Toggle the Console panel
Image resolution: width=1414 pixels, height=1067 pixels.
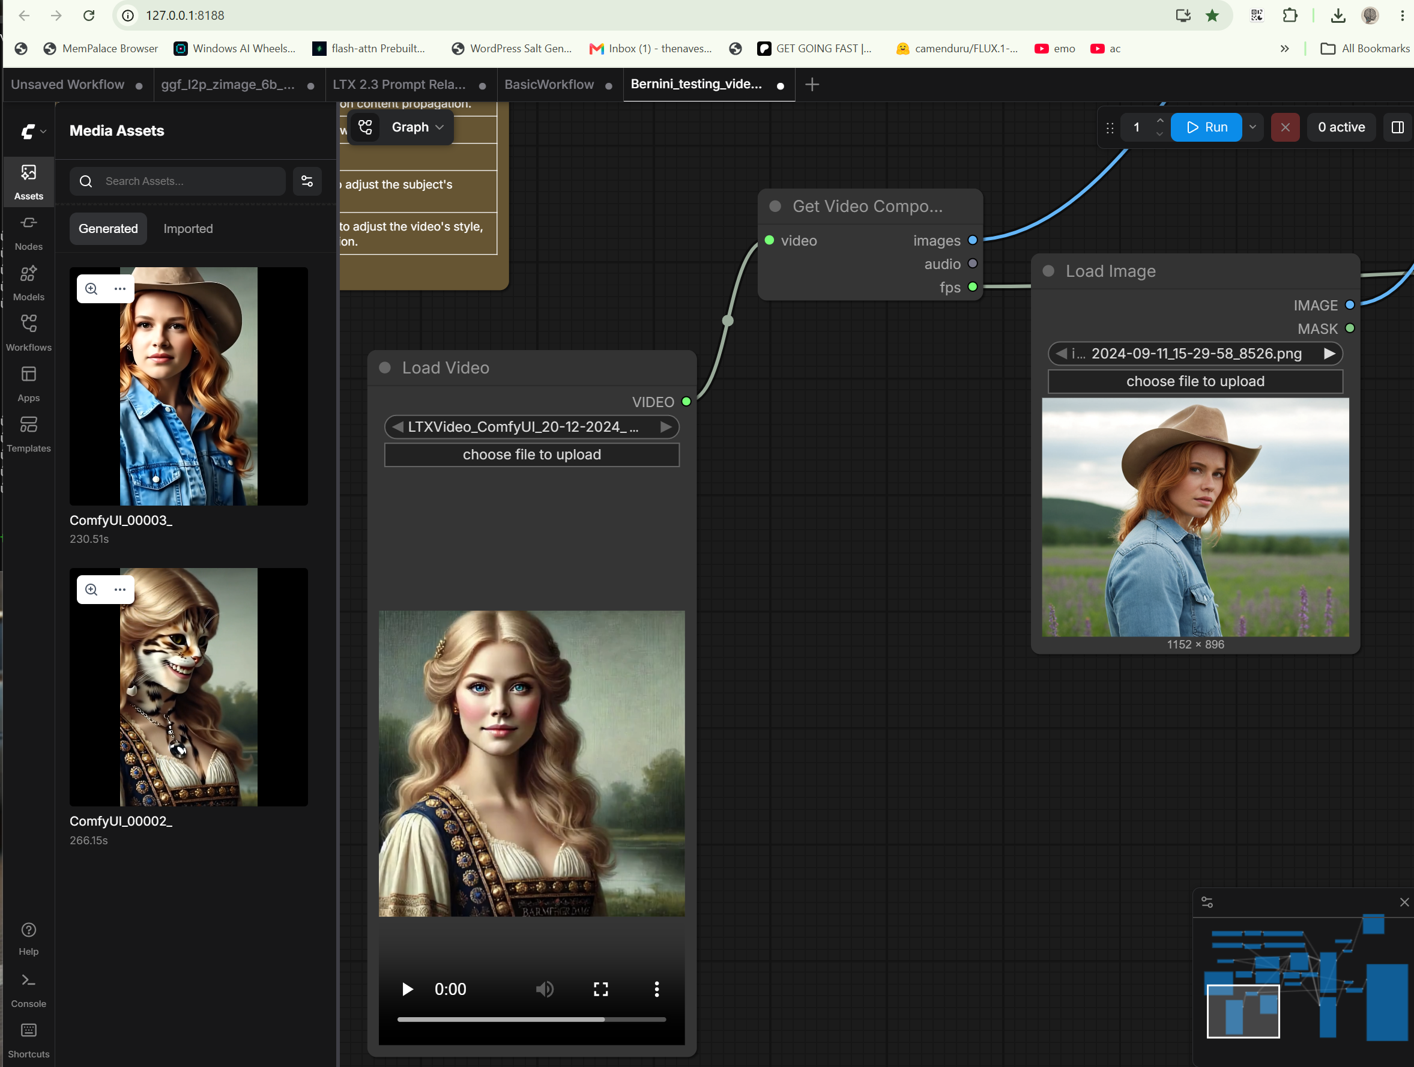[x=29, y=990]
